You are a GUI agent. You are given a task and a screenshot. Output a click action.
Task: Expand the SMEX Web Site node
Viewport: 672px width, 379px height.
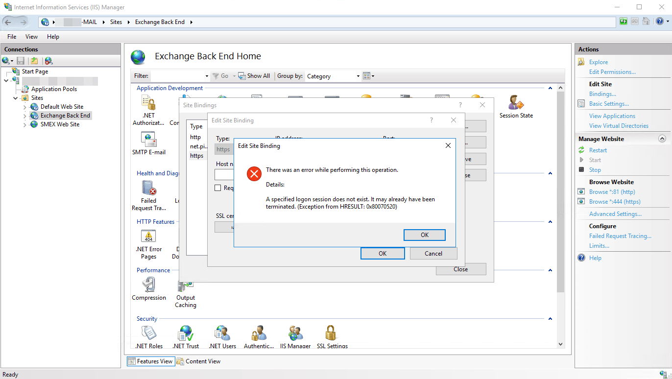tap(25, 124)
